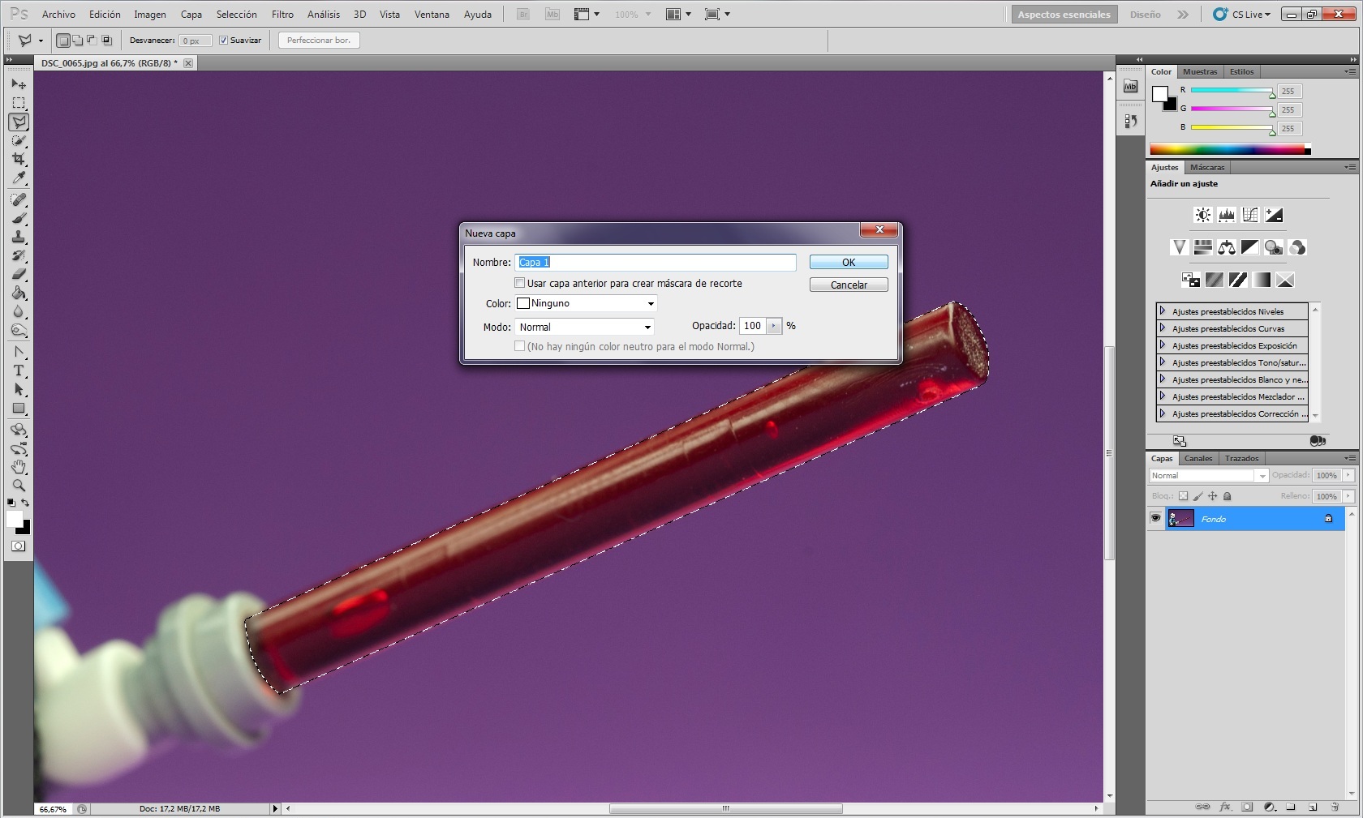
Task: Enable use previous layer for clipping mask
Action: (x=520, y=283)
